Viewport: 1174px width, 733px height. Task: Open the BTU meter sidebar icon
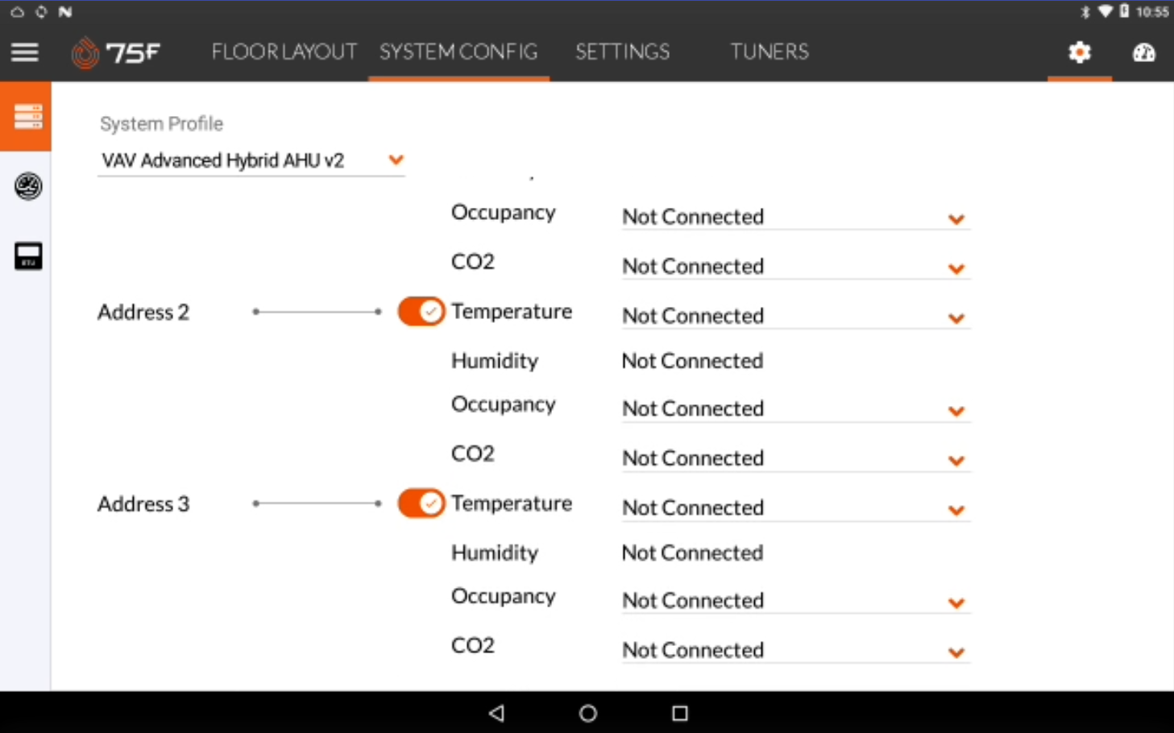28,256
